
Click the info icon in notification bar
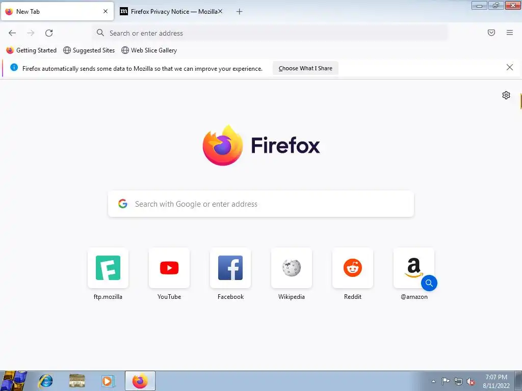point(14,68)
